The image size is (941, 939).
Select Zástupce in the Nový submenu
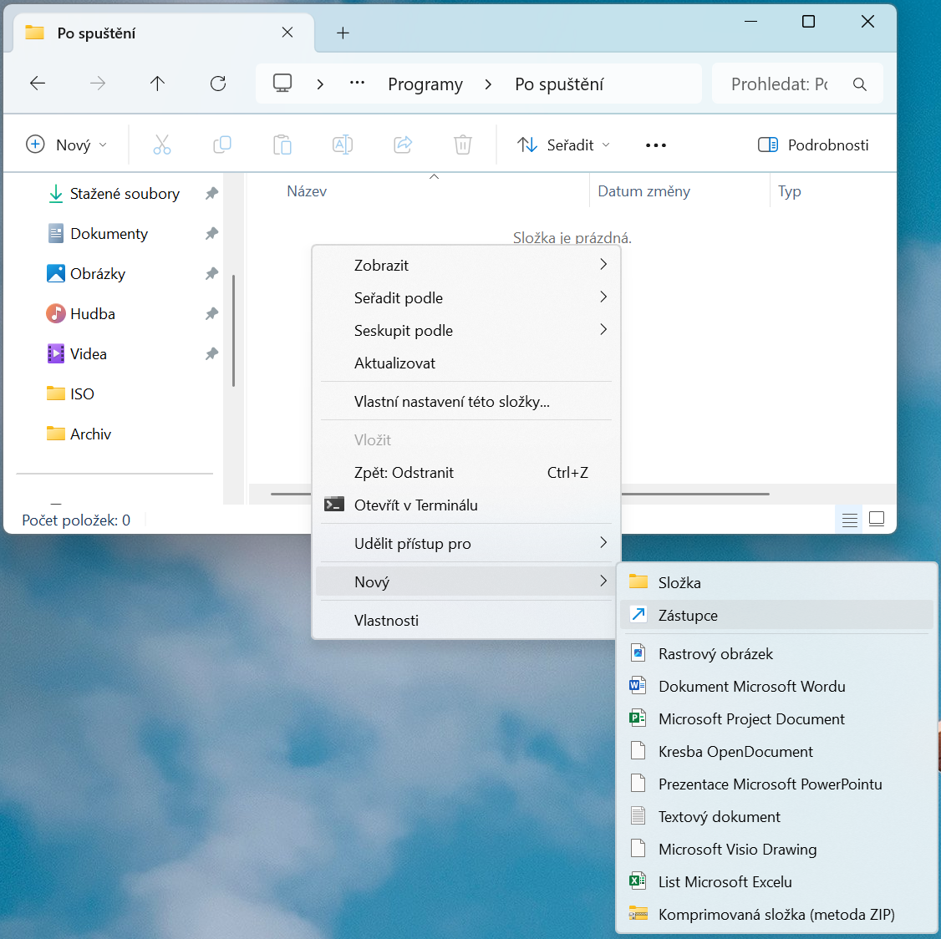776,615
